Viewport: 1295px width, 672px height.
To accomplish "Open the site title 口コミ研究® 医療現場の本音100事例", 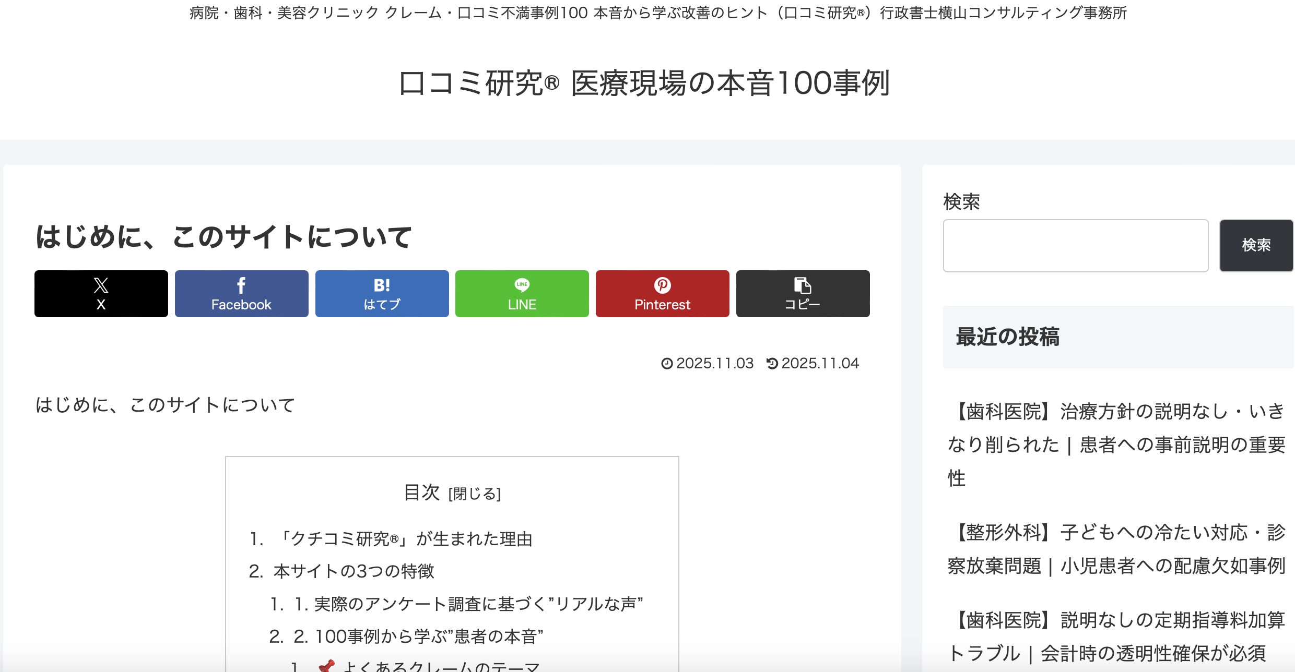I will point(644,83).
